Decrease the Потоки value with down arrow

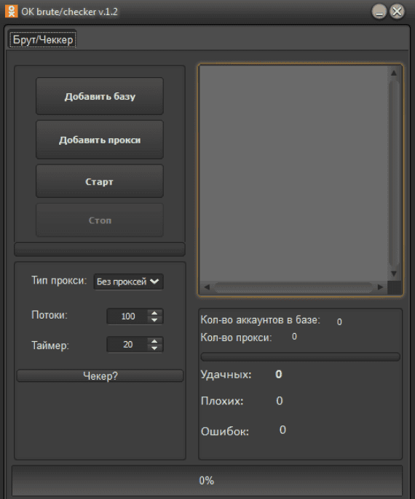(154, 320)
